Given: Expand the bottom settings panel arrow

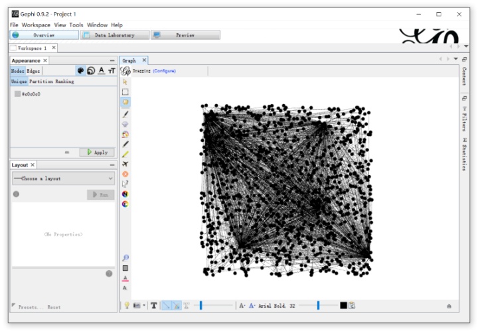Looking at the screenshot, I should click(x=449, y=306).
